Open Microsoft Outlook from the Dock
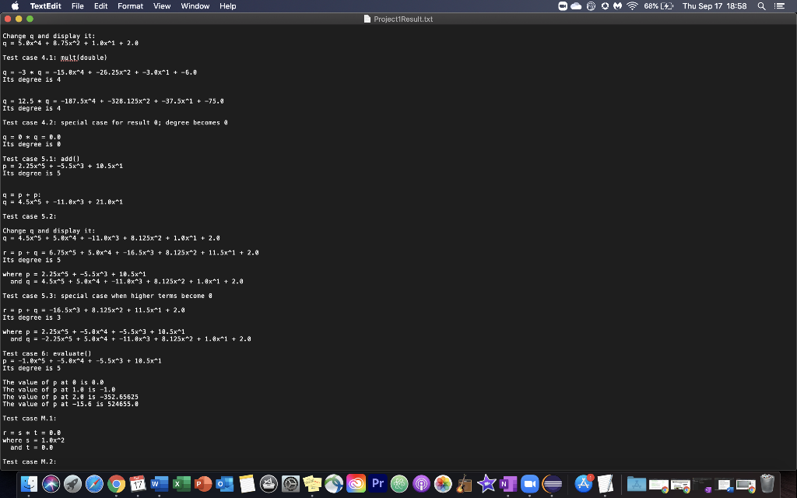The image size is (797, 498). pos(225,484)
